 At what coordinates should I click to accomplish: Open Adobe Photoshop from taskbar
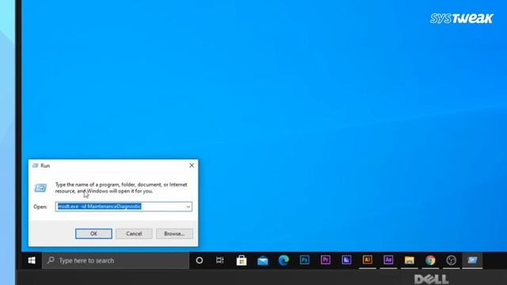(x=304, y=260)
